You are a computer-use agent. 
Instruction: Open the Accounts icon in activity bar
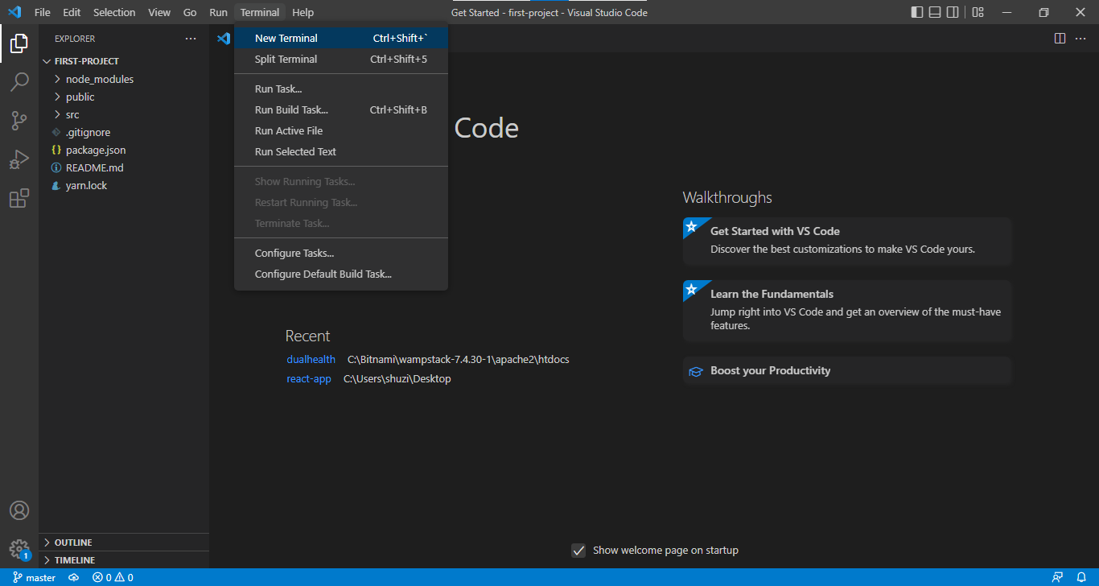[x=19, y=510]
